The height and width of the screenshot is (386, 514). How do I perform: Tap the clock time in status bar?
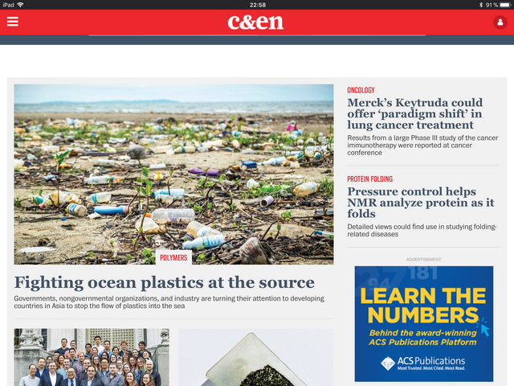257,5
